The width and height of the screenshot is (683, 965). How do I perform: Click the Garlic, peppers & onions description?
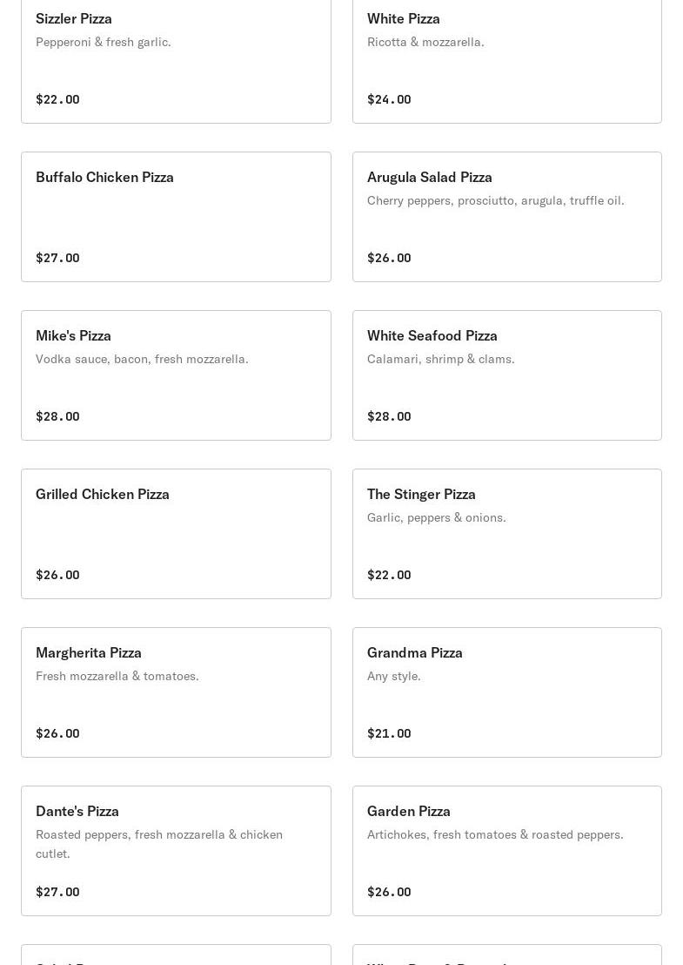pyautogui.click(x=436, y=517)
